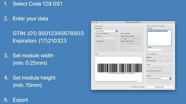Toggle the Show light margin indicator checkbox
The width and height of the screenshot is (186, 104).
[147, 68]
